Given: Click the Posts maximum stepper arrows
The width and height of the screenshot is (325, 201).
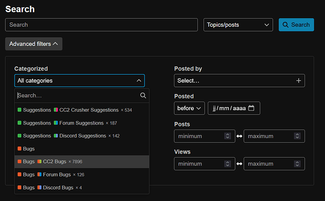Looking at the screenshot, I should click(297, 136).
